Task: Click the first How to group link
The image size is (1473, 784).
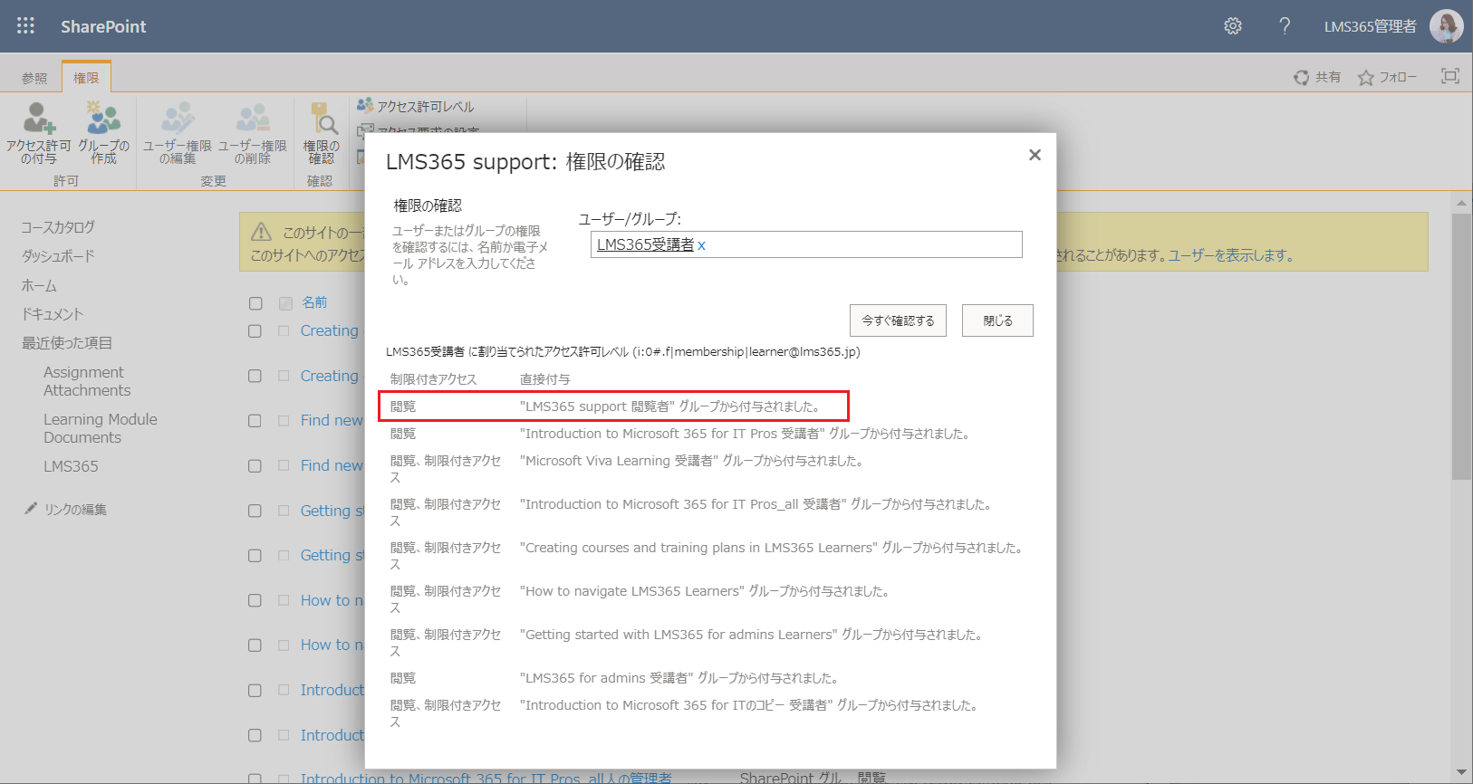Action: tap(332, 600)
